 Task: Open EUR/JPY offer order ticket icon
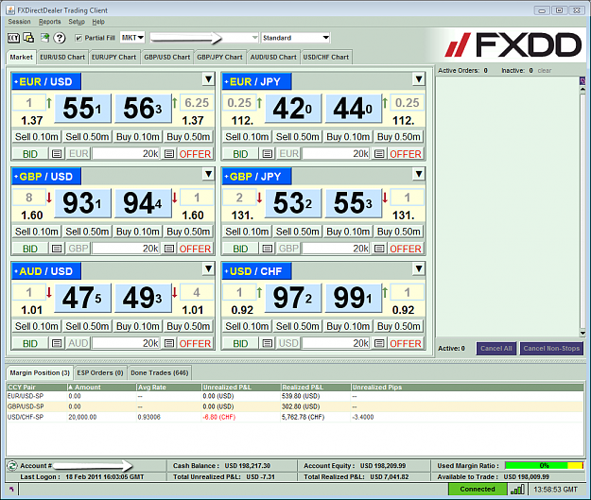[379, 154]
